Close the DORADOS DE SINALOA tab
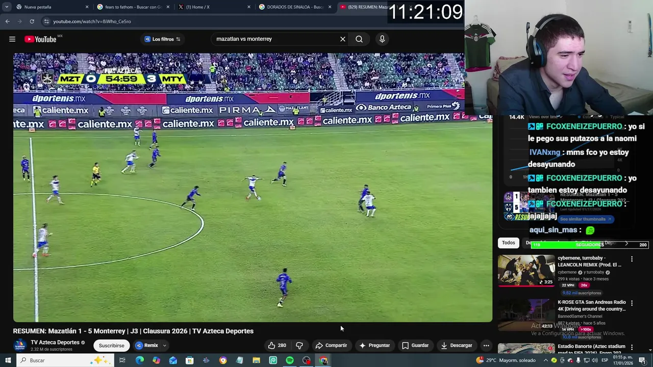Screen dimensions: 653x367 tap(330, 7)
